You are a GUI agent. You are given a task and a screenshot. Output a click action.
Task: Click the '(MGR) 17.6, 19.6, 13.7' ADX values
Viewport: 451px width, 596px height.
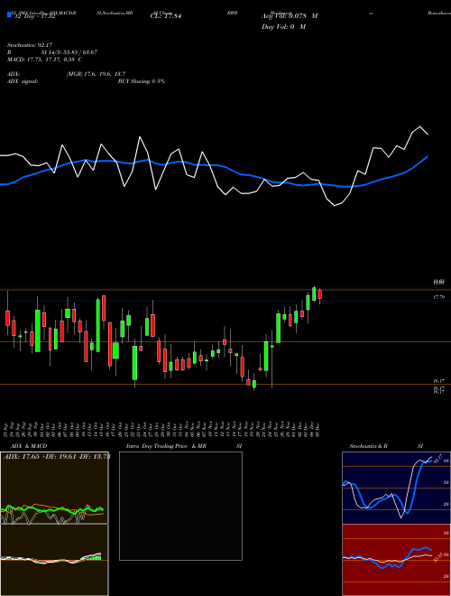point(96,74)
